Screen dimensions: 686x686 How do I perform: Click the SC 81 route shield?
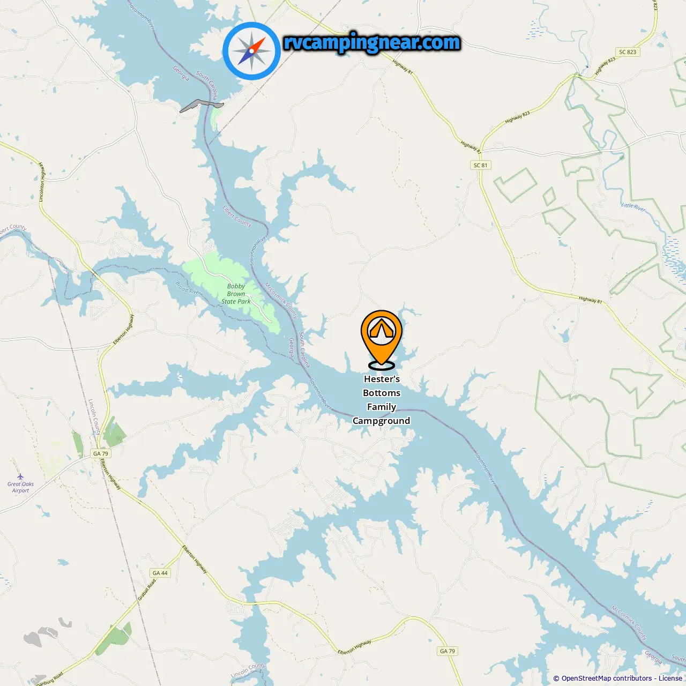click(x=481, y=165)
